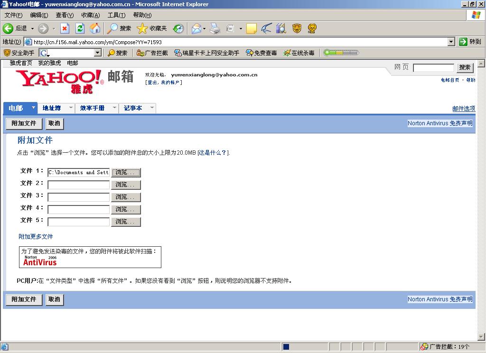The image size is (486, 353).
Task: Switch to the 记事本 tab
Action: [133, 108]
